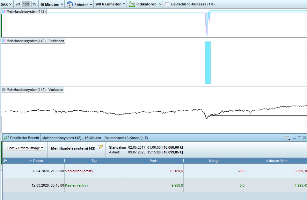307x200 pixels.
Task: Open the Einheiten dropdown arrow
Action: tap(91, 4)
